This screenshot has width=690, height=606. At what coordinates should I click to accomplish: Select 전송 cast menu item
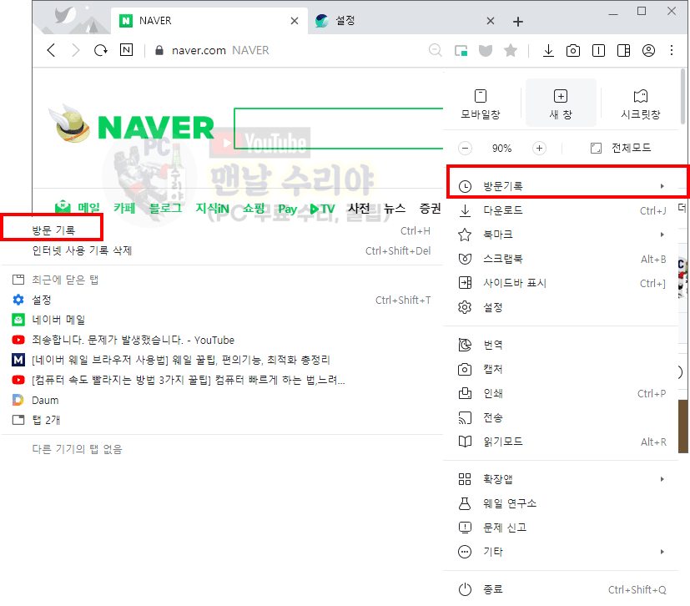(562, 417)
